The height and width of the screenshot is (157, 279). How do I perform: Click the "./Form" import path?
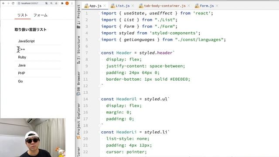click(x=165, y=27)
